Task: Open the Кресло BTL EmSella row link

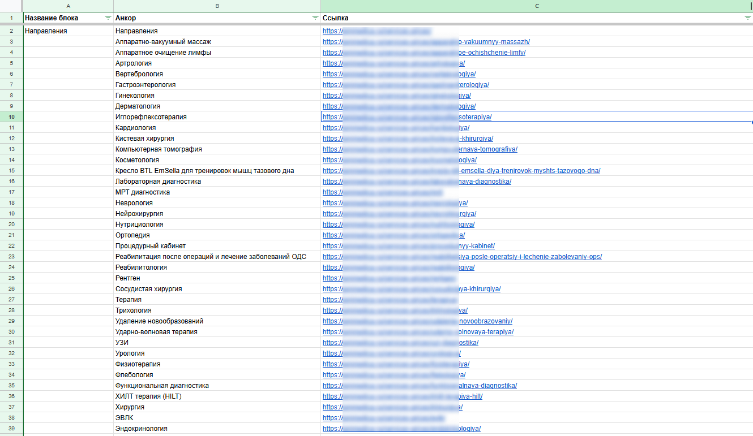Action: click(x=461, y=171)
